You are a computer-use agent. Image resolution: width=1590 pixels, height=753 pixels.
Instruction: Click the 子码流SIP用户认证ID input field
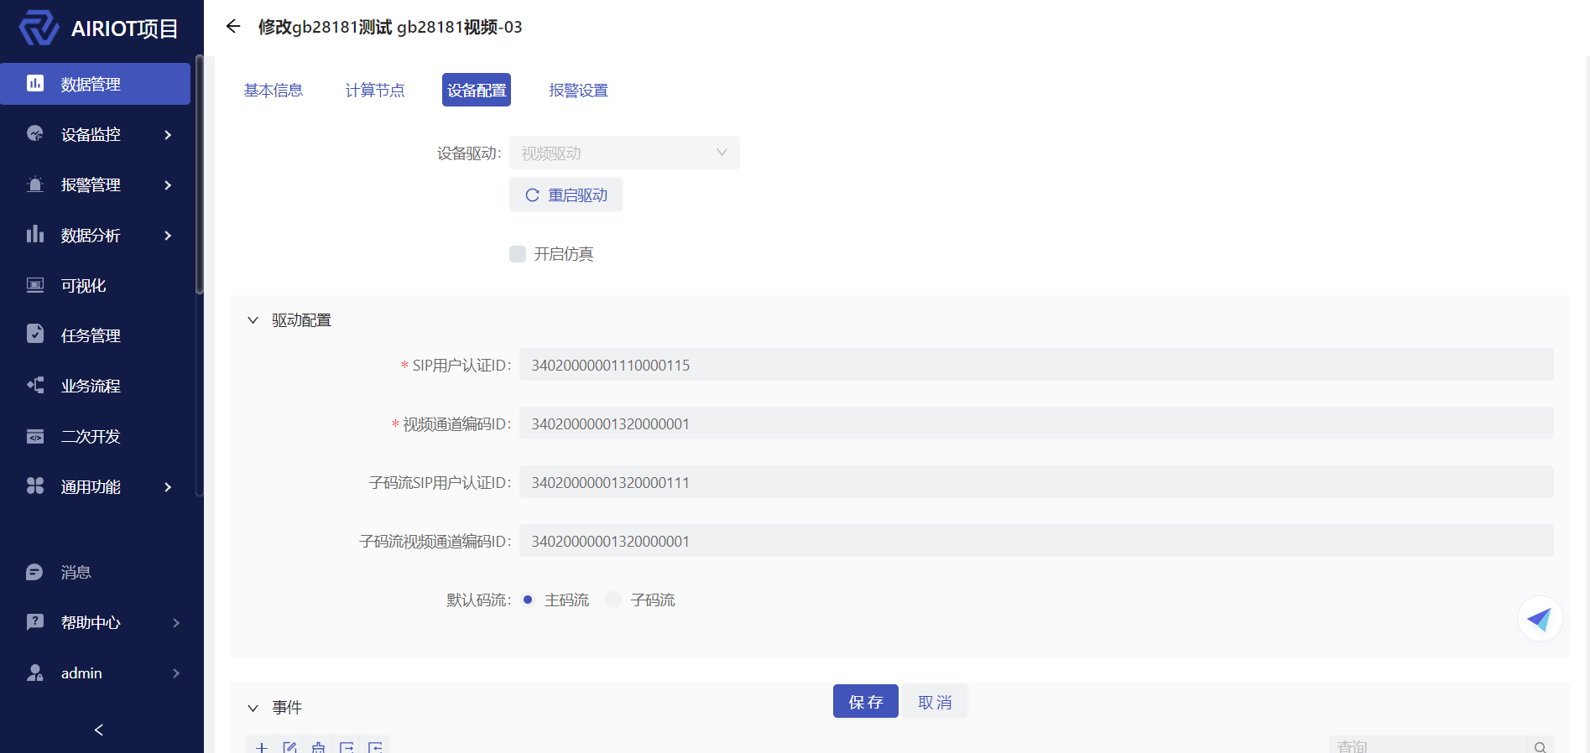[x=1036, y=482]
